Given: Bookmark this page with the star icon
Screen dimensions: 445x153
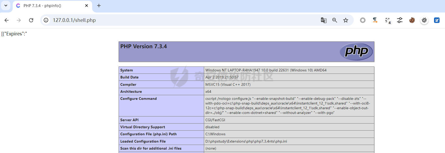Looking at the screenshot, I should point(346,20).
